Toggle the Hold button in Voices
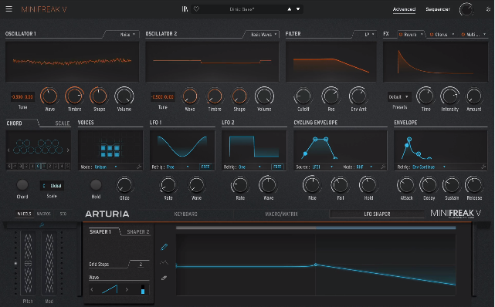This screenshot has height=307, width=495. pyautogui.click(x=96, y=185)
